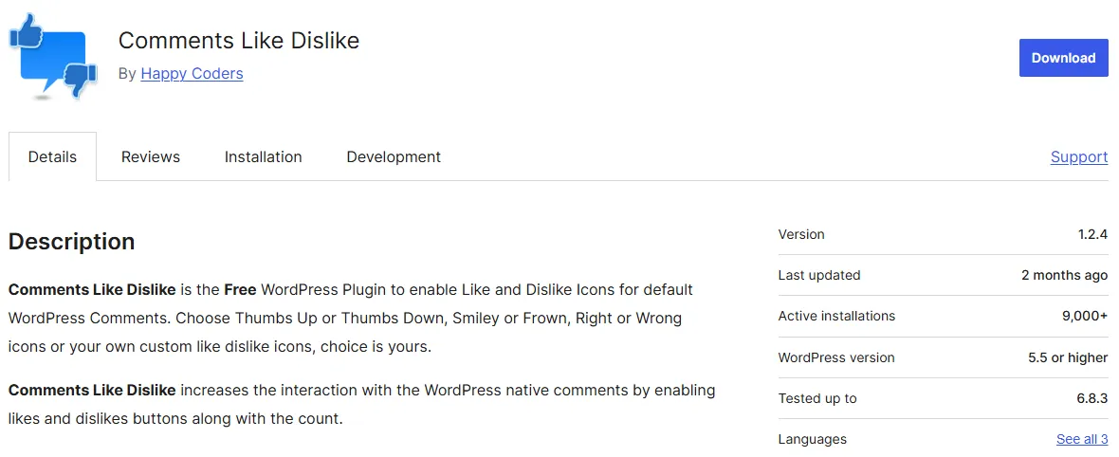This screenshot has height=457, width=1119.
Task: Open the Support link
Action: [x=1079, y=156]
